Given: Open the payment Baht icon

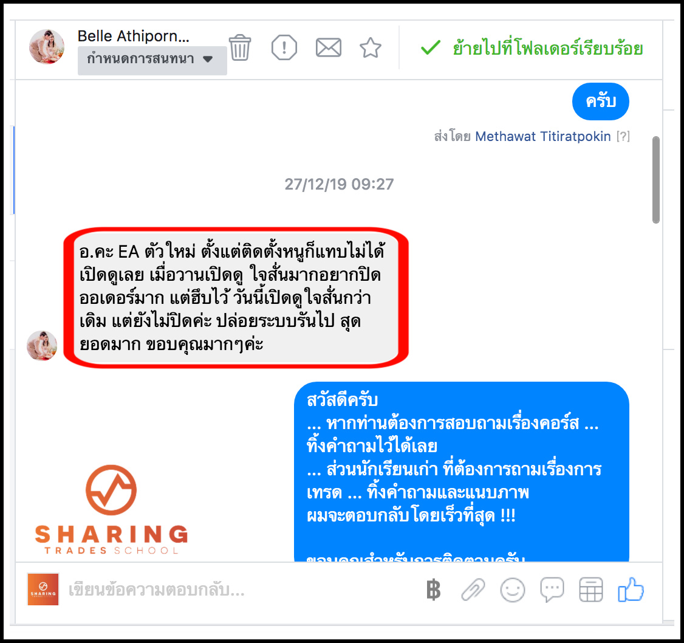Looking at the screenshot, I should [433, 590].
